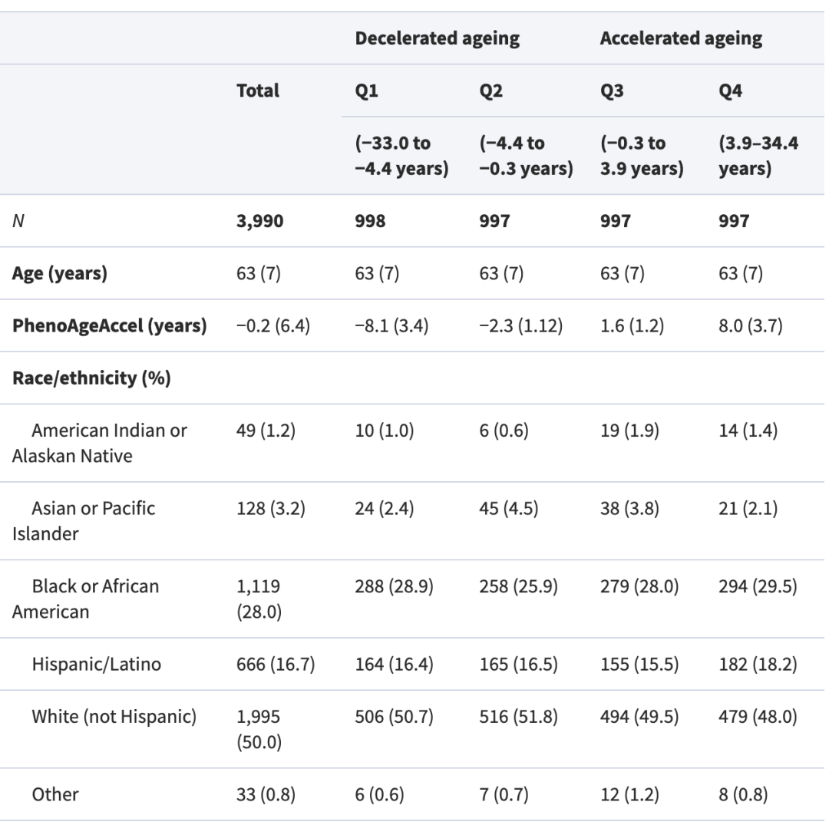Click the Q3 column header
829x825 pixels.
pos(612,91)
